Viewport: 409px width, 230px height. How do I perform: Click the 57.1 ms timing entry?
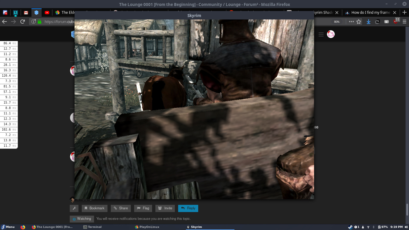pyautogui.click(x=9, y=92)
